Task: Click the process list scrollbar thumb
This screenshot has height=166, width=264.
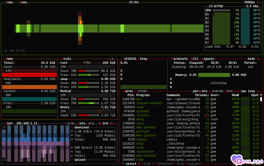Action: point(261,99)
